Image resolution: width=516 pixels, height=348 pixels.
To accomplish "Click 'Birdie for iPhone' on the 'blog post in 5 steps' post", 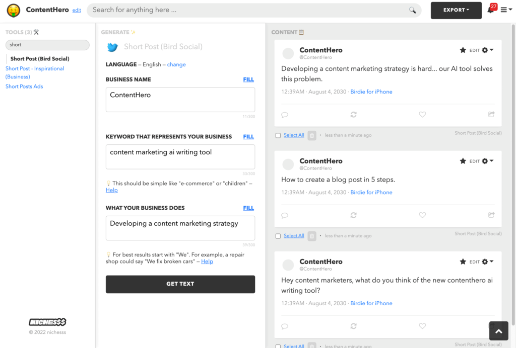I will (371, 193).
